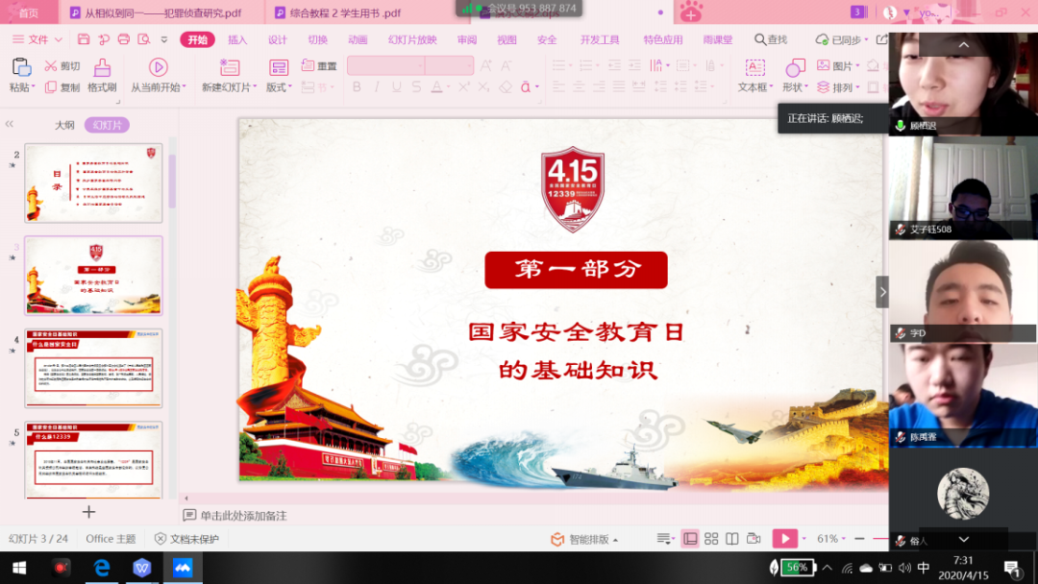Switch to slide sorter view icon
Viewport: 1038px width, 584px height.
(x=711, y=539)
